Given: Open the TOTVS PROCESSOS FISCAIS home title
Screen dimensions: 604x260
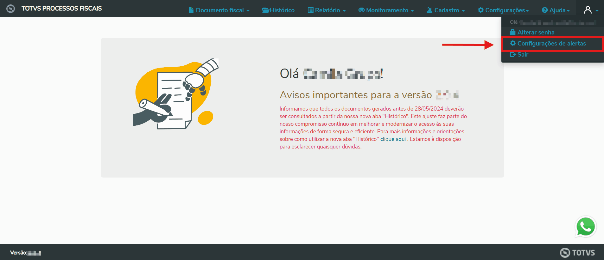Looking at the screenshot, I should click(x=62, y=9).
